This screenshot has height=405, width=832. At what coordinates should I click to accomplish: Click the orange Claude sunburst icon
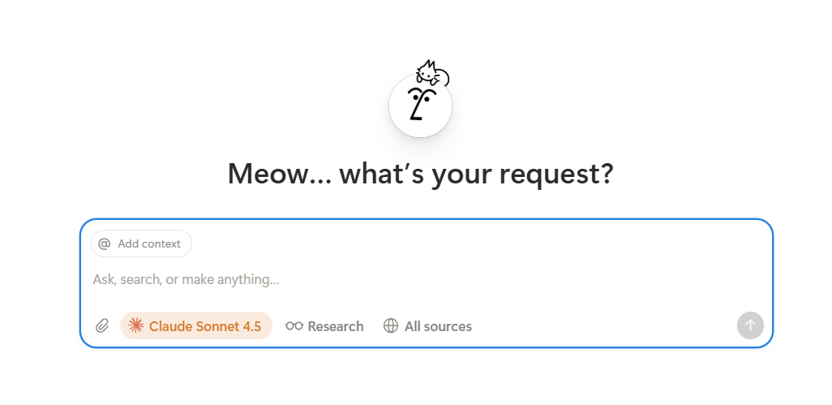coord(136,326)
